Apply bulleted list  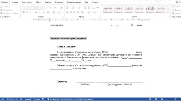tap(67, 8)
